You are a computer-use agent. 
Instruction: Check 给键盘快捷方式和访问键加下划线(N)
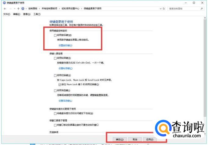click(55, 114)
